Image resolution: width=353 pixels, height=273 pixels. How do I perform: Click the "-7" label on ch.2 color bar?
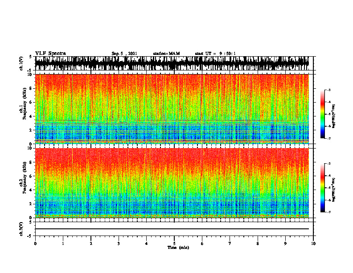(x=329, y=212)
